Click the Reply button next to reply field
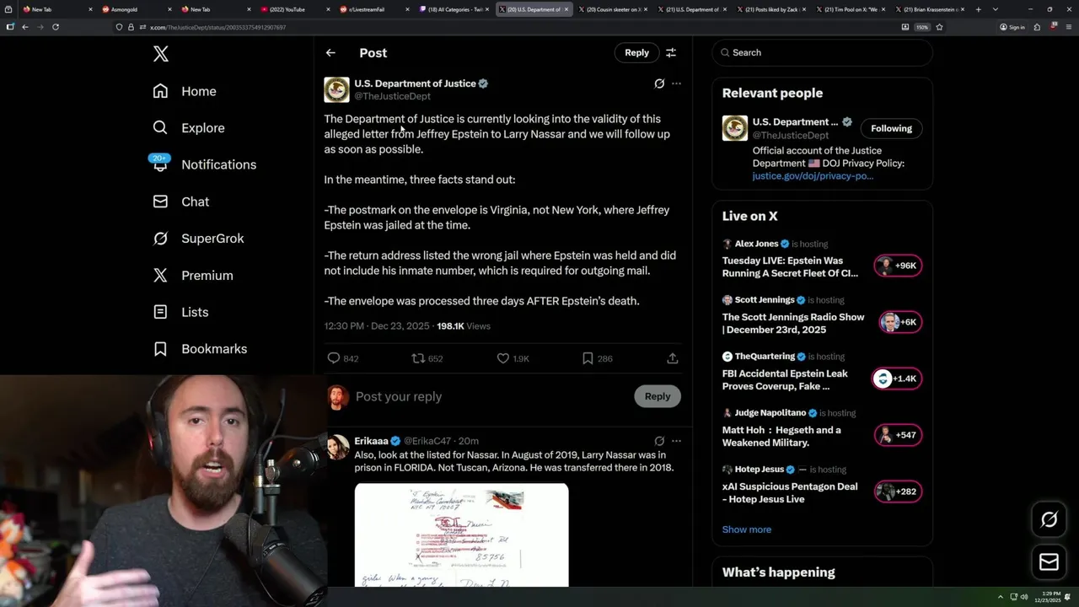 tap(658, 396)
